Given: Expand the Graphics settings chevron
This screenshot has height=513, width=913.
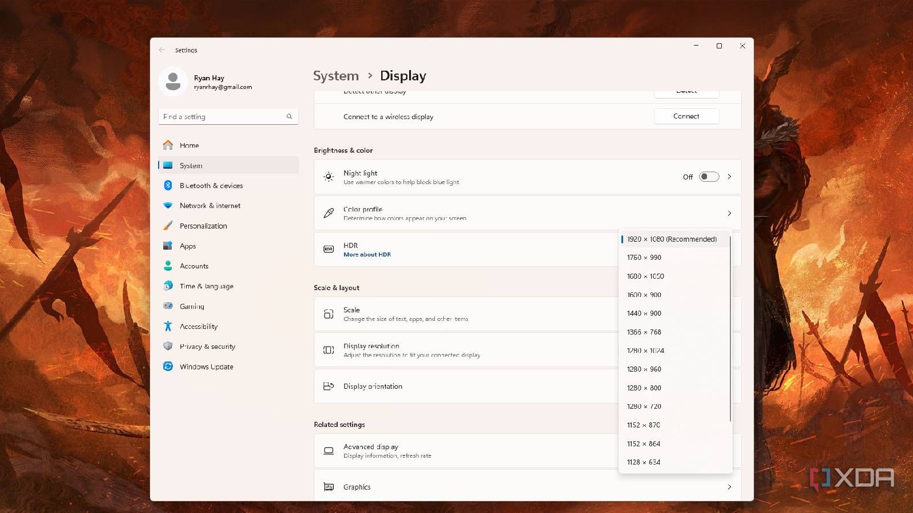Looking at the screenshot, I should [729, 487].
